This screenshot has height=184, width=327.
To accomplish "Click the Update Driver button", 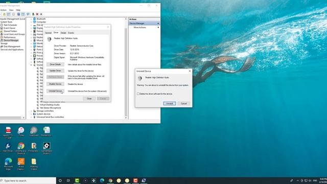I will [55, 71].
